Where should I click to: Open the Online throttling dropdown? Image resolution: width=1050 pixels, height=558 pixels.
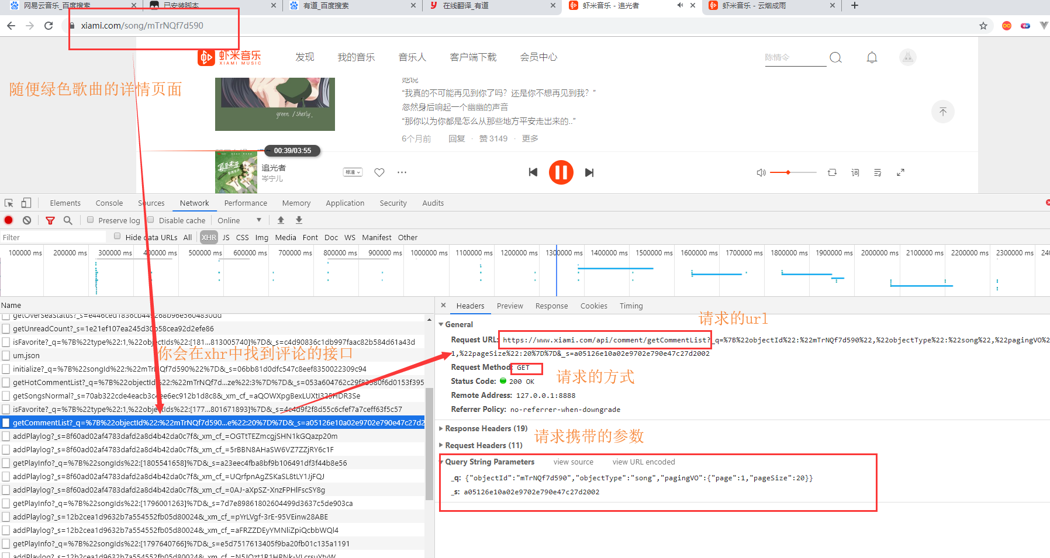[239, 220]
